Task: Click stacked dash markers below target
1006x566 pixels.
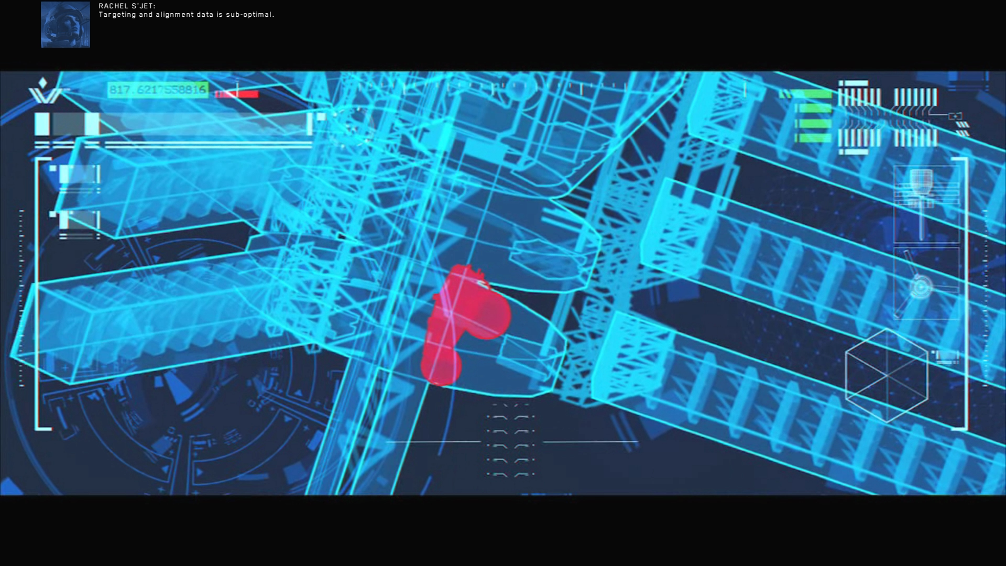Action: 510,445
